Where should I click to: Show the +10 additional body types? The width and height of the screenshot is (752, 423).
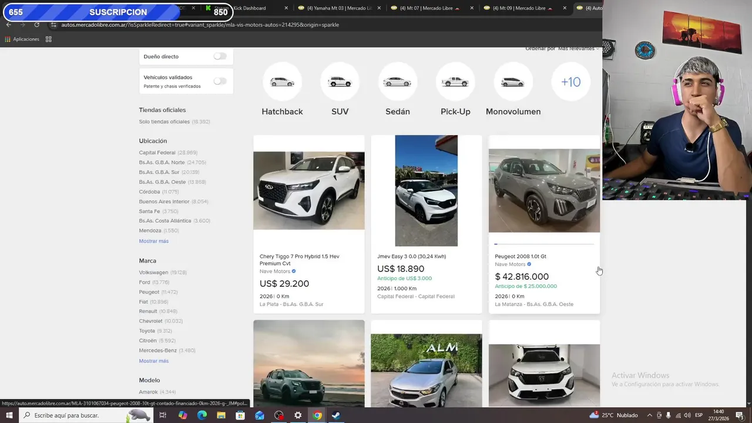pyautogui.click(x=570, y=82)
